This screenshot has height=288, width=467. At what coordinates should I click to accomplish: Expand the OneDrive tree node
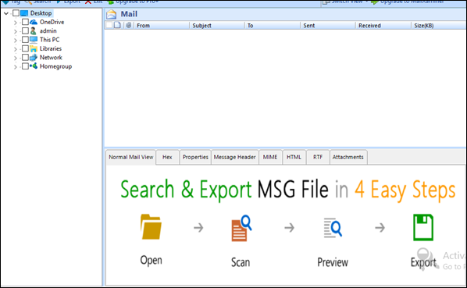[x=16, y=23]
